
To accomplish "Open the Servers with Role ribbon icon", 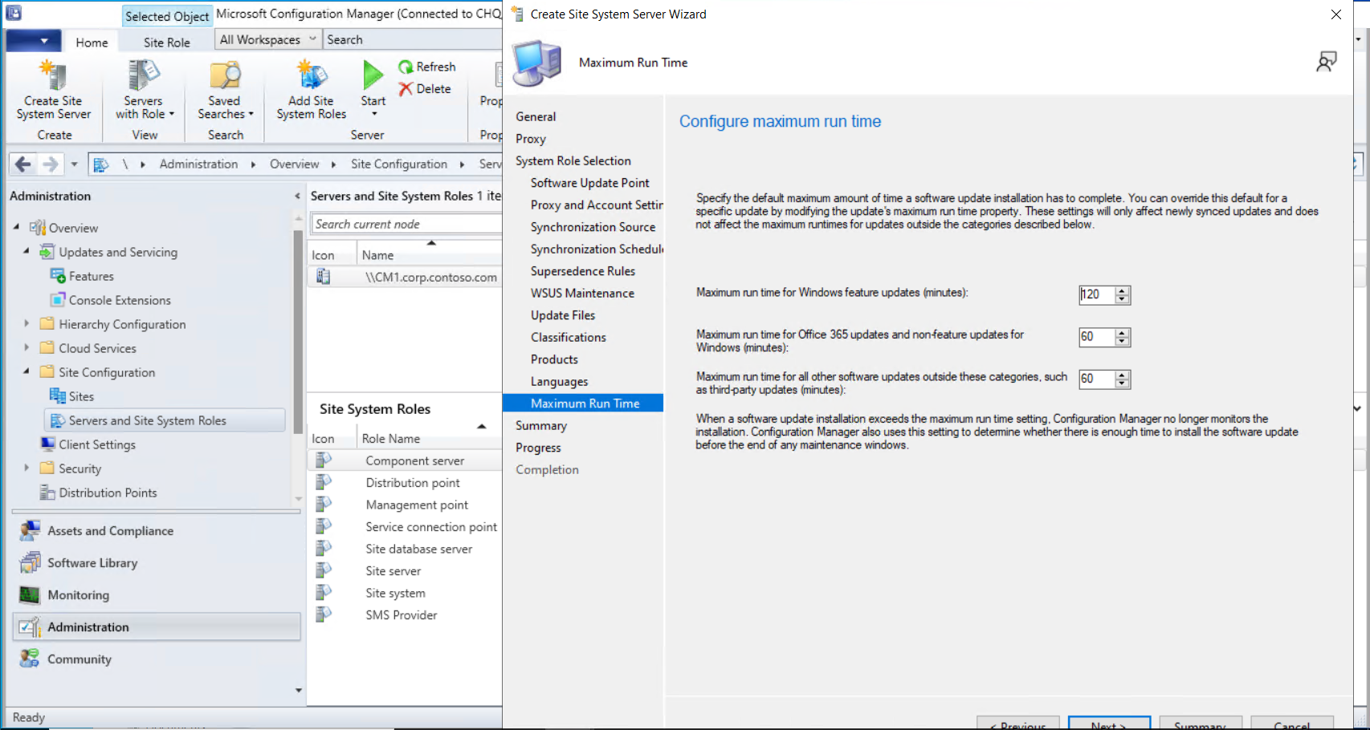I will click(x=143, y=75).
